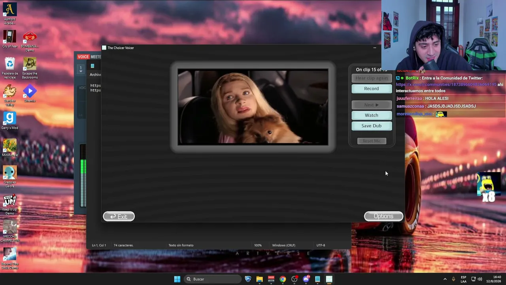
Task: Click the Watch button
Action: 372,115
